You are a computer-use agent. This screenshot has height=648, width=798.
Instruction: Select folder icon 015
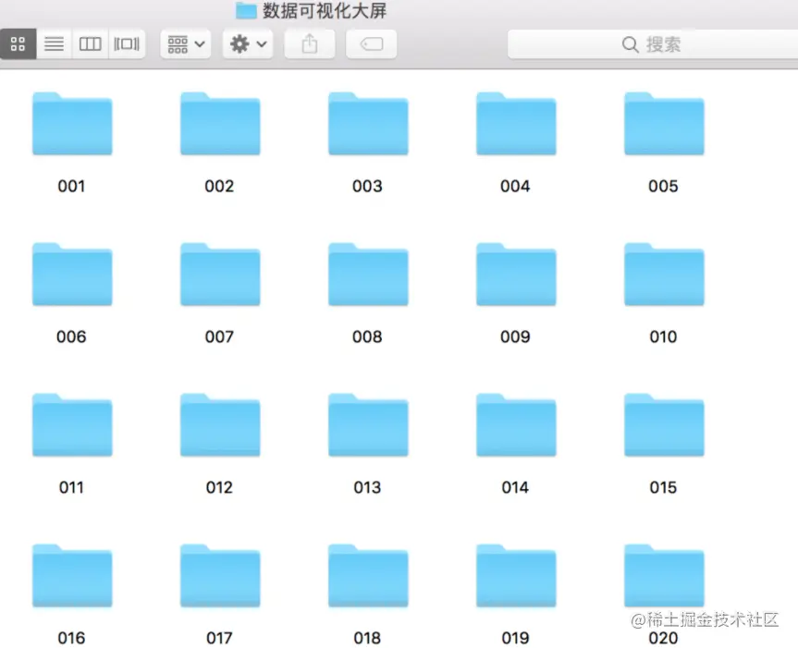point(664,424)
